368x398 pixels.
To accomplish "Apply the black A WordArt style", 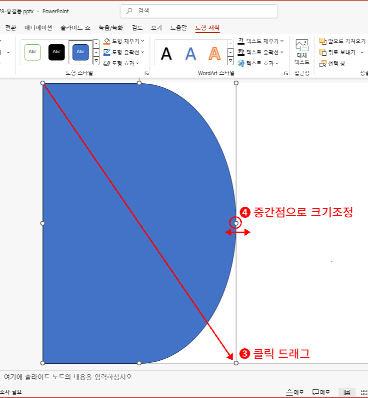I will 166,54.
